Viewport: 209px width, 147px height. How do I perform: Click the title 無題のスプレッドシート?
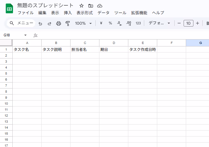(45, 6)
